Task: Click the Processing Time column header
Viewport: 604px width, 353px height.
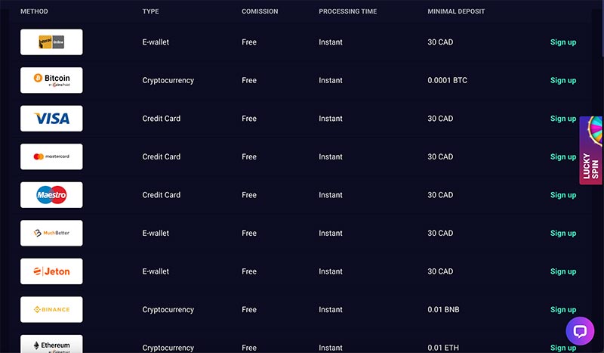Action: click(x=348, y=11)
